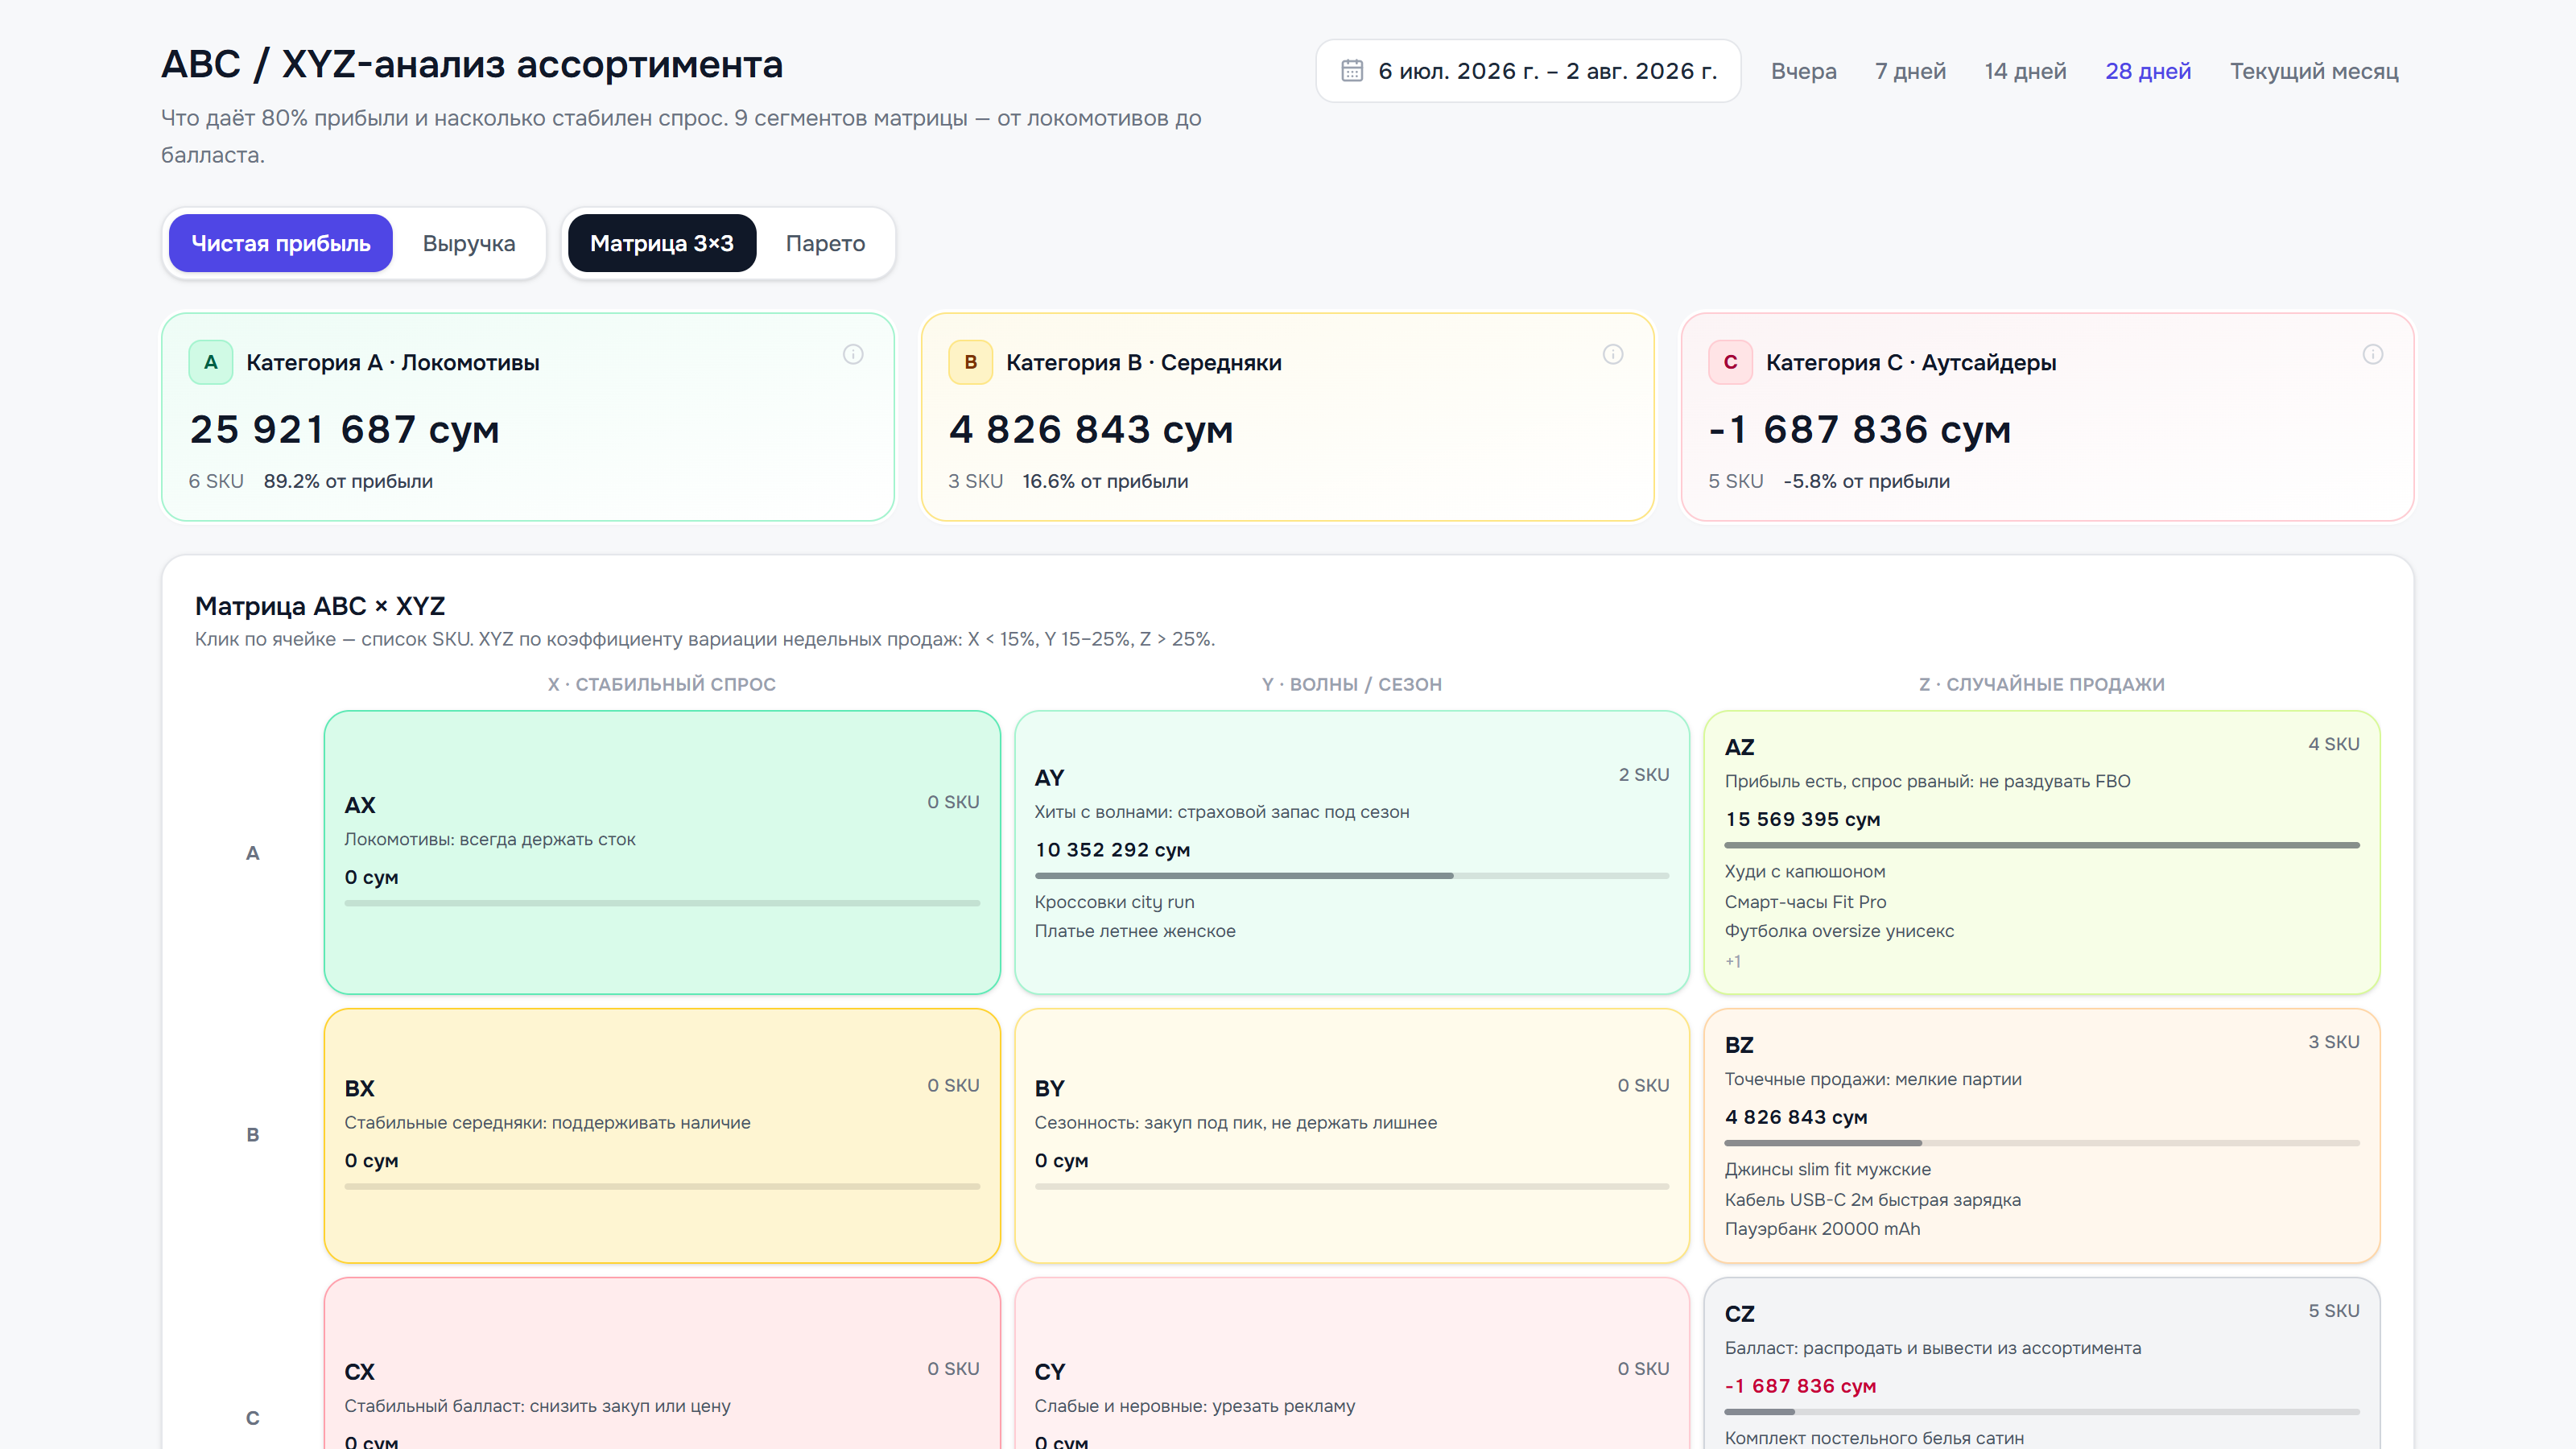Open the CX matrix cell
The image size is (2576, 1449).
tap(662, 1363)
